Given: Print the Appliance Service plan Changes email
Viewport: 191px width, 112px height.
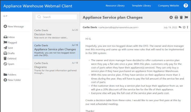Looking at the screenshot, I should [176, 17].
